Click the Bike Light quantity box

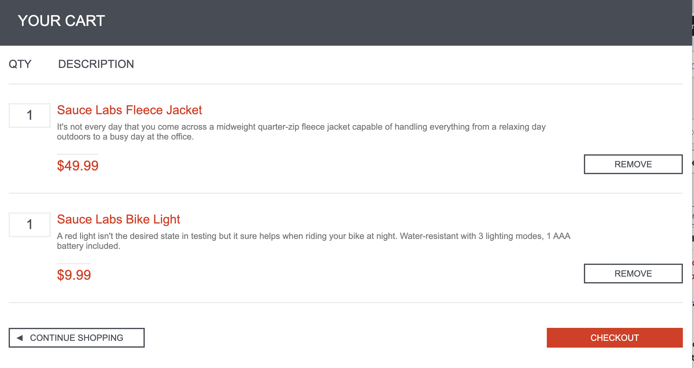point(29,225)
